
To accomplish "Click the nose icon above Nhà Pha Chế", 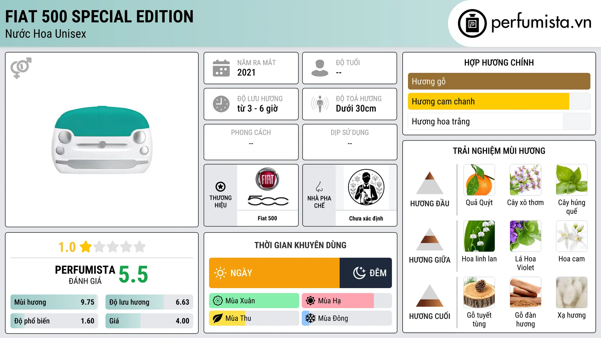I will [319, 187].
